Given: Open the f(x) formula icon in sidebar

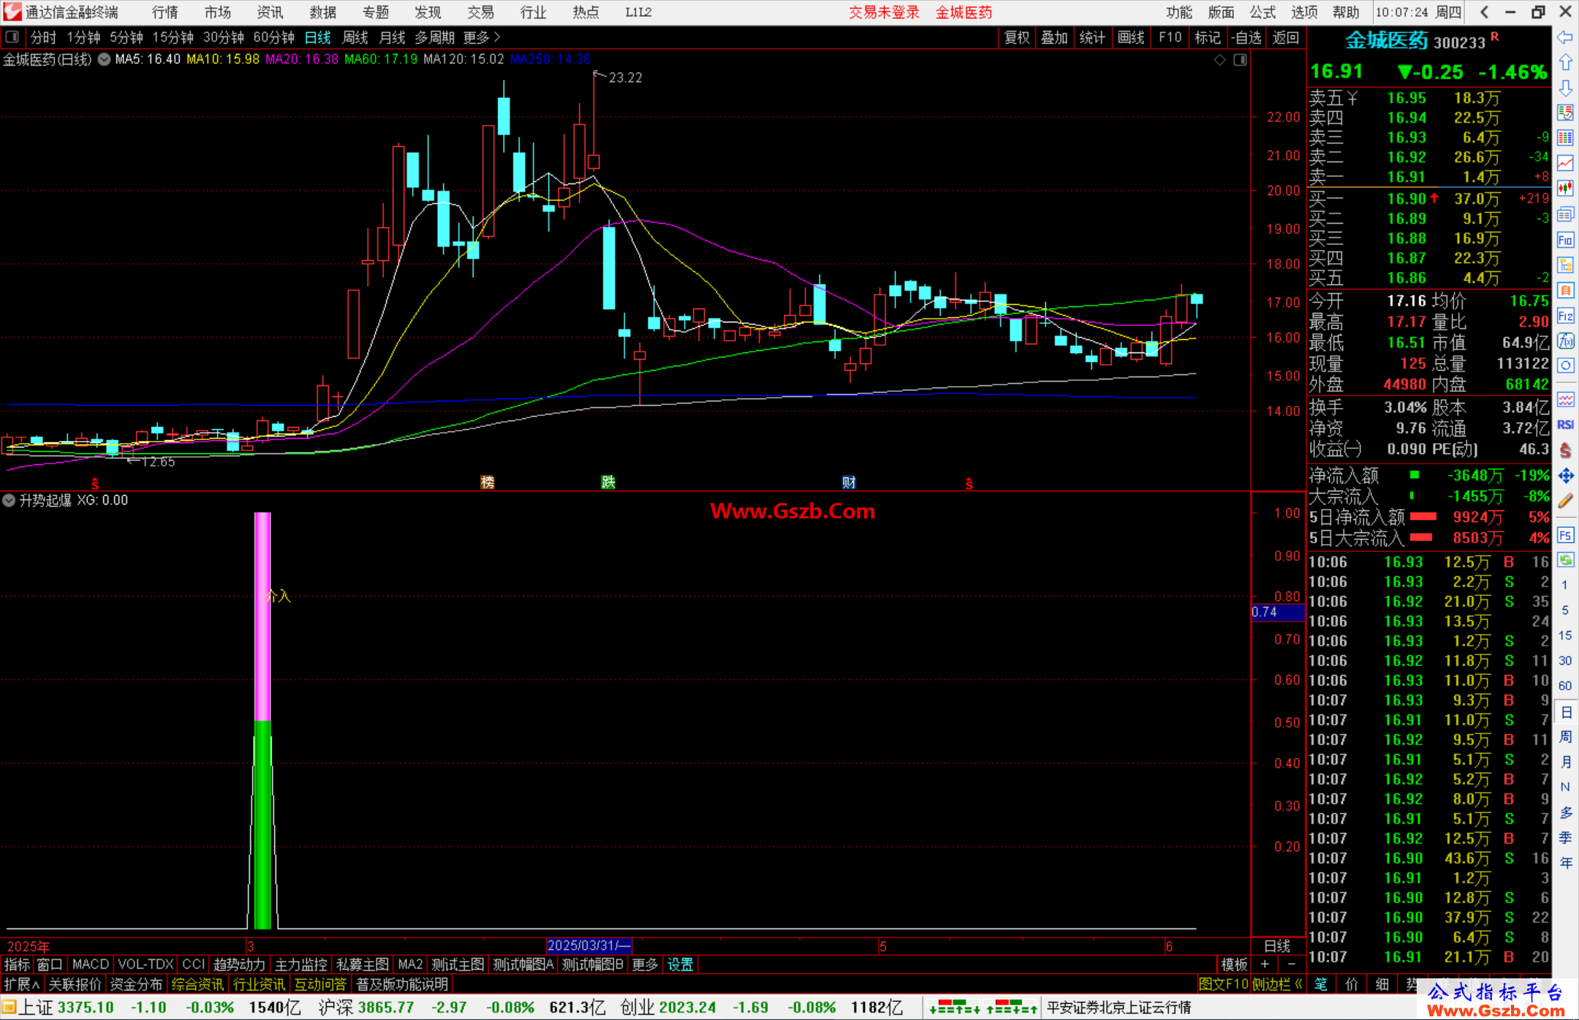Looking at the screenshot, I should click(1565, 341).
